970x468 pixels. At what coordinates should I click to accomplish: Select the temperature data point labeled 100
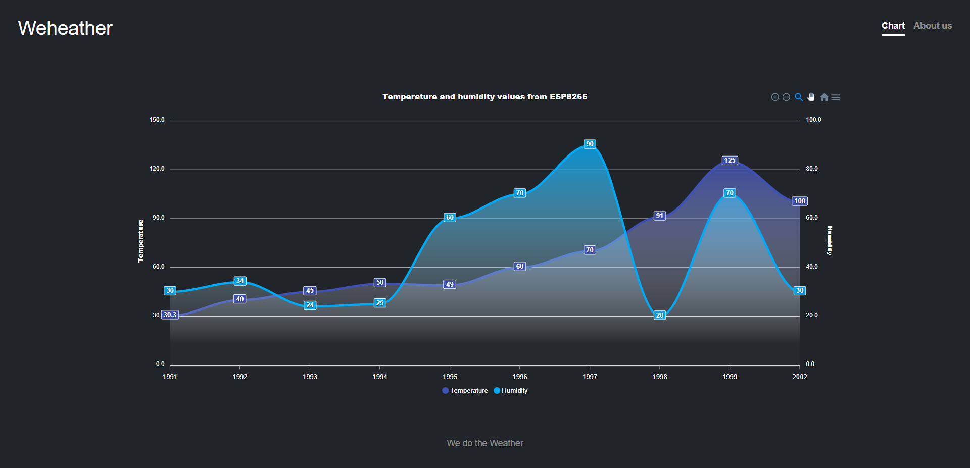[800, 201]
